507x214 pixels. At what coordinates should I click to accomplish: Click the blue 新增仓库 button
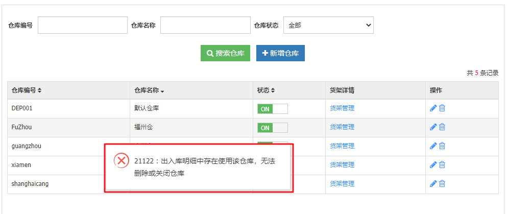280,53
